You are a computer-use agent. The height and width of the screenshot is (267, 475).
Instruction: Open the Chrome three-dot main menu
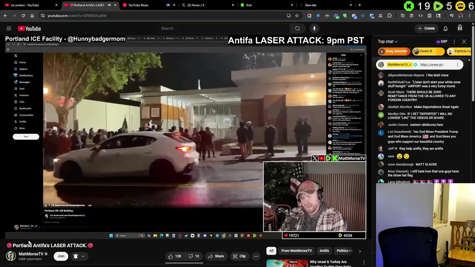(x=469, y=16)
